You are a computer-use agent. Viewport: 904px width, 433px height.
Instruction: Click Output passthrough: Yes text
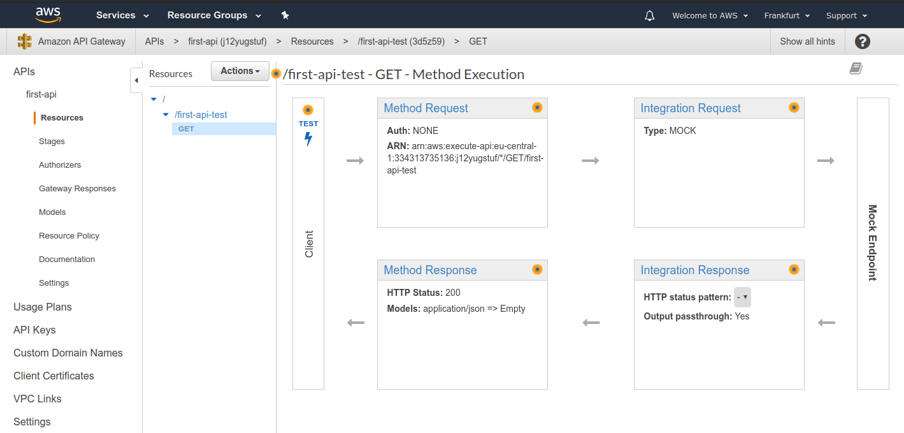[x=697, y=316]
